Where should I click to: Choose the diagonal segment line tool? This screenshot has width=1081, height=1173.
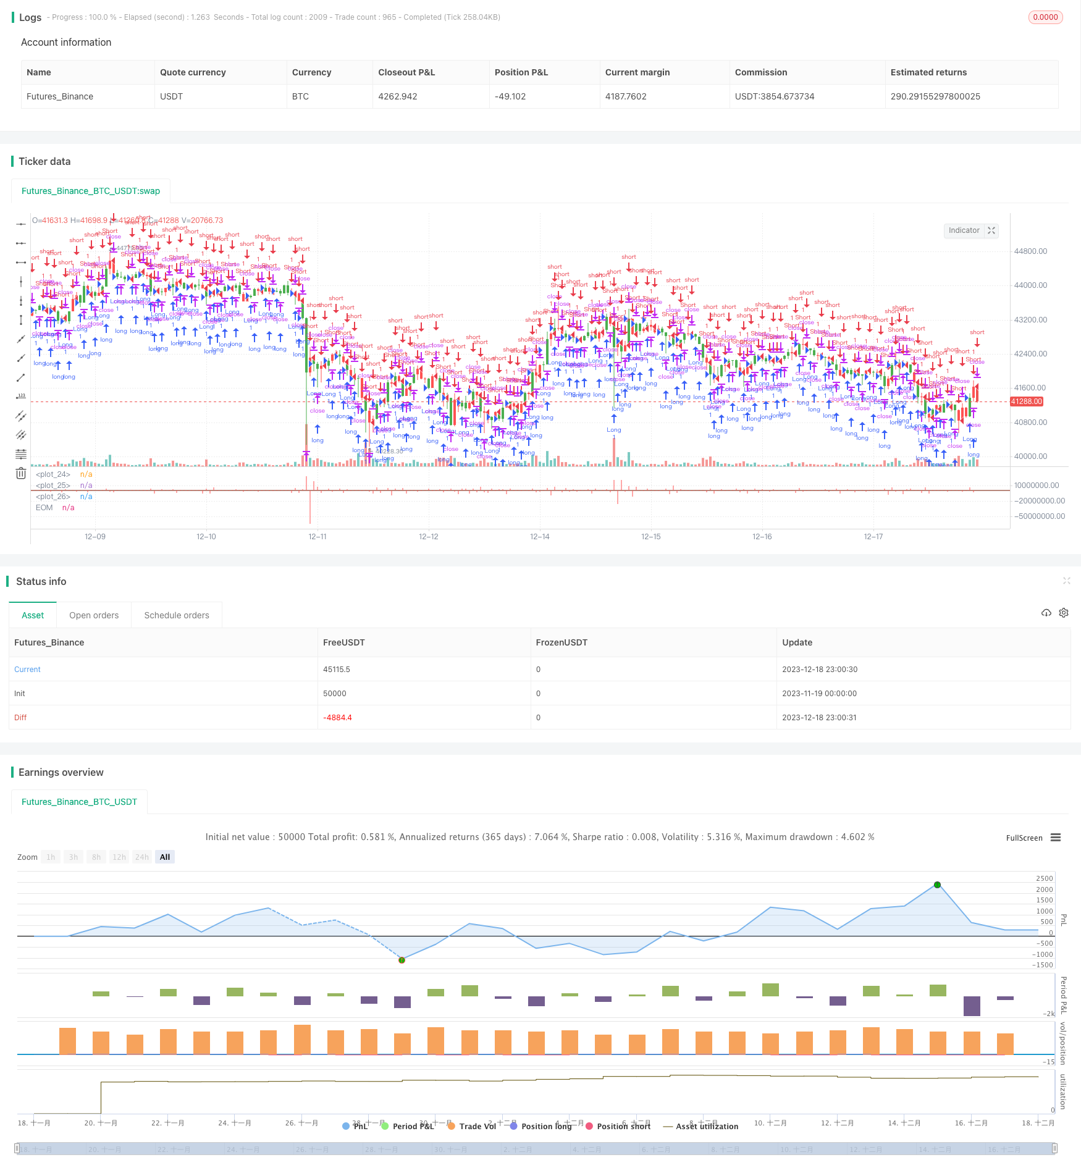click(x=21, y=377)
